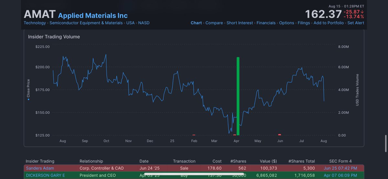388x179 pixels.
Task: Click the 1,716,058 shares total cell
Action: click(x=304, y=175)
